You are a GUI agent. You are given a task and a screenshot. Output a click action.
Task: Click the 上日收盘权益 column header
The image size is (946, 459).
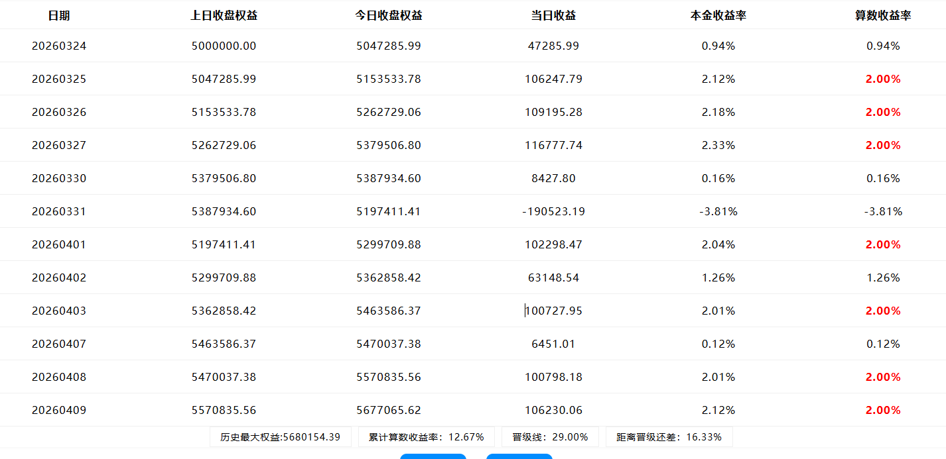point(224,15)
